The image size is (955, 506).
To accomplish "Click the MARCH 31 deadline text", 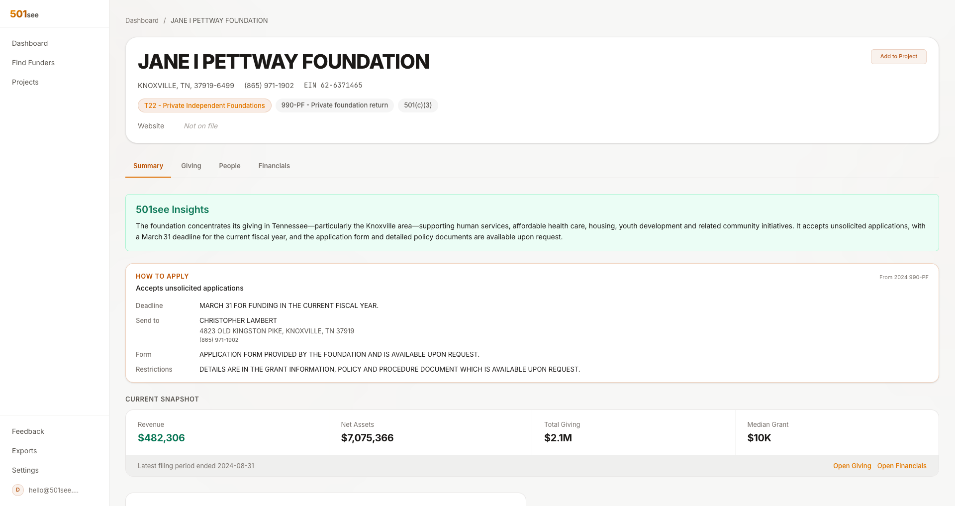I will tap(289, 306).
